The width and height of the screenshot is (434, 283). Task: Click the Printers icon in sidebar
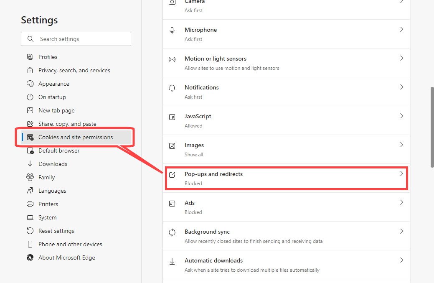30,204
